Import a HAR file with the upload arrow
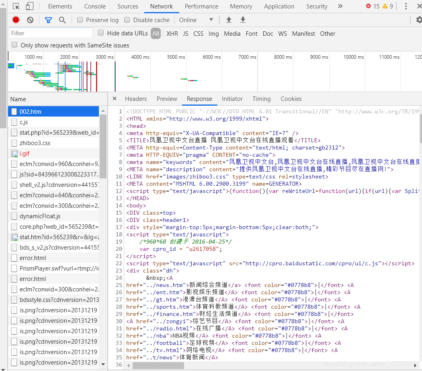Image resolution: width=422 pixels, height=371 pixels. click(229, 20)
